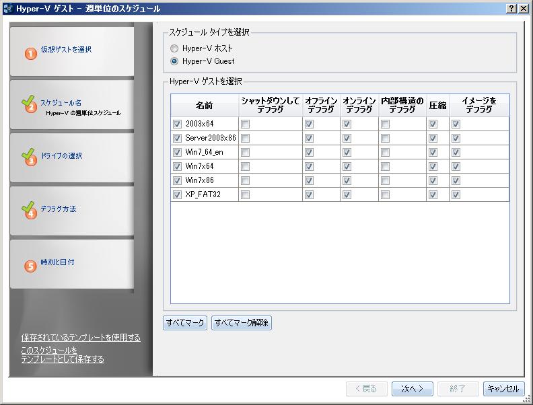Viewport: 533px width, 405px height.
Task: Select the Hyper-V ホスト radio button
Action: [x=174, y=48]
